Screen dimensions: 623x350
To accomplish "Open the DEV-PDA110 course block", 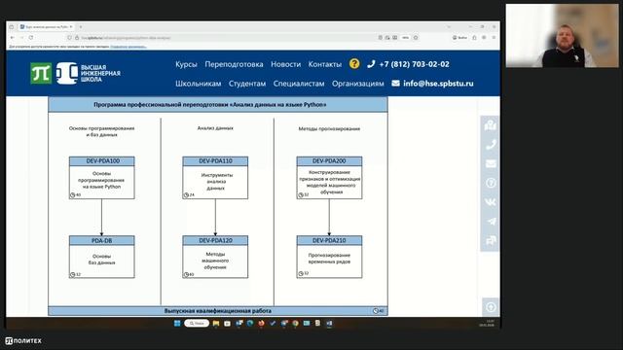I will tap(215, 178).
